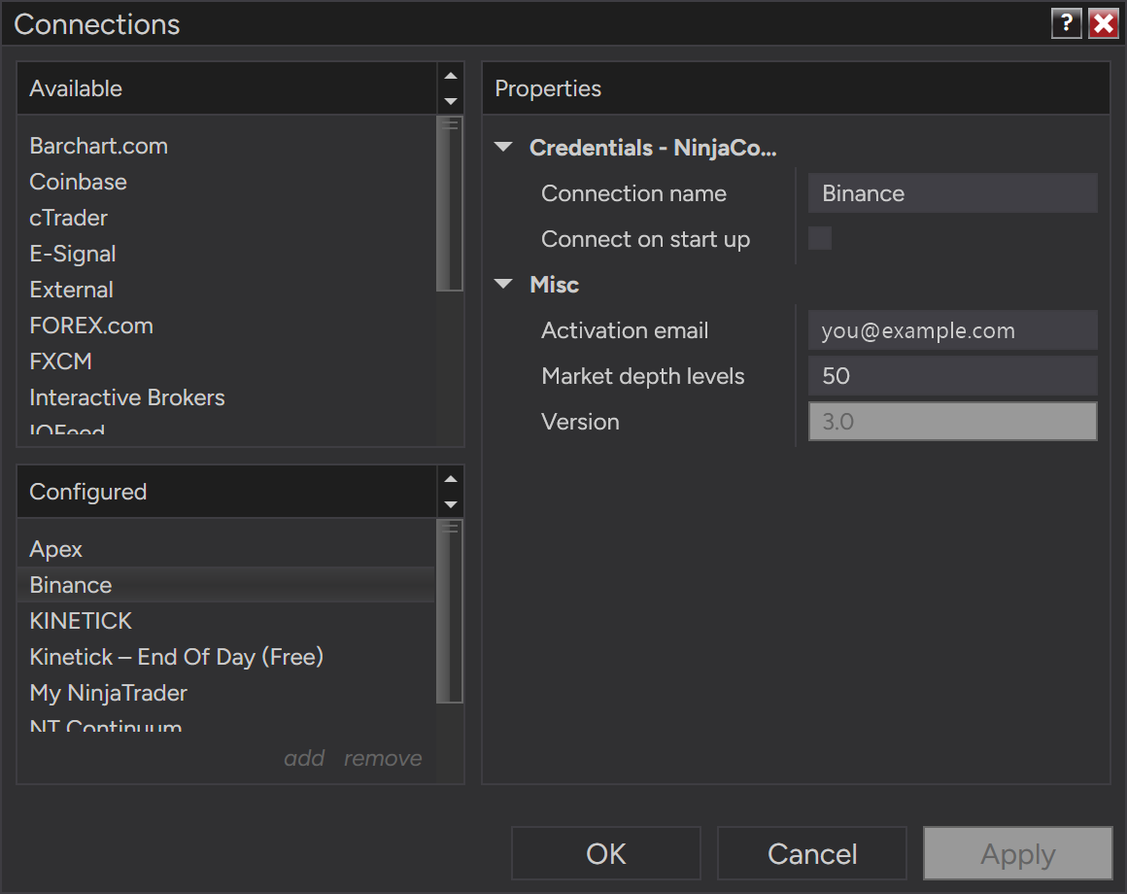Select Binance in Configured list
Screen dimensions: 1127x894
pyautogui.click(x=226, y=585)
